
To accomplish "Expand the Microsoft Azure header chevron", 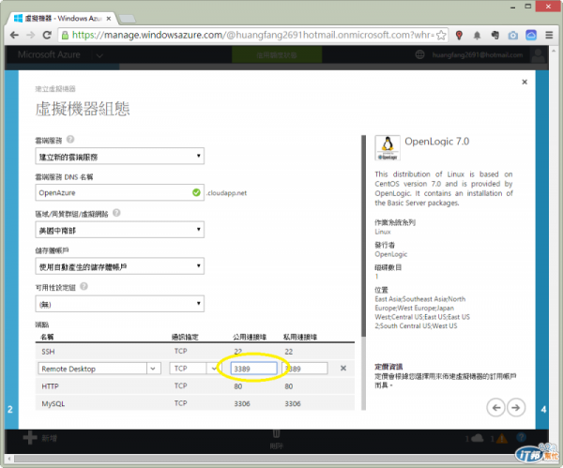I will coord(99,55).
